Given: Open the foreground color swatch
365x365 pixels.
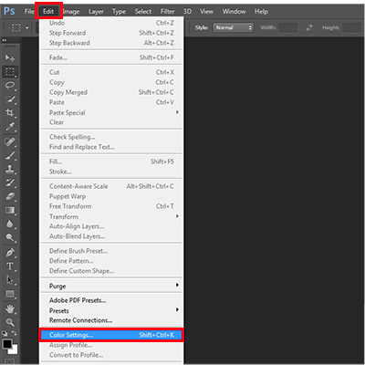Looking at the screenshot, I should point(7,344).
